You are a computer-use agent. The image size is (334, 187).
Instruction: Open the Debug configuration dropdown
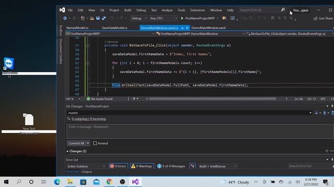(x=139, y=19)
